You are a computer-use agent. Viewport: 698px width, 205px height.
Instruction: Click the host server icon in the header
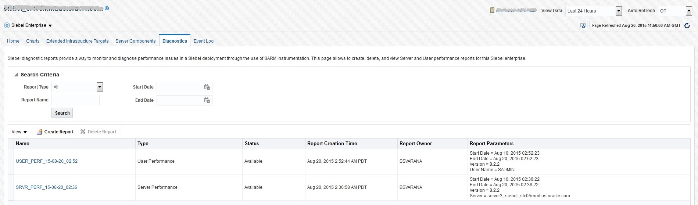pos(492,10)
